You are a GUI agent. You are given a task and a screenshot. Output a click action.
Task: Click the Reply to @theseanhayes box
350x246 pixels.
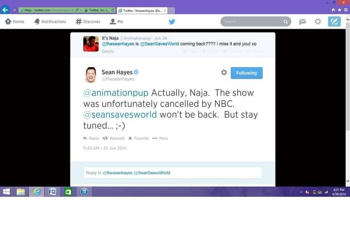173,173
